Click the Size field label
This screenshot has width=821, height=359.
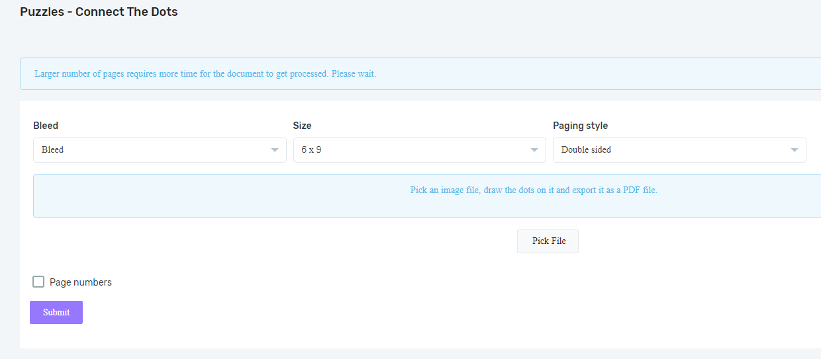pyautogui.click(x=302, y=126)
